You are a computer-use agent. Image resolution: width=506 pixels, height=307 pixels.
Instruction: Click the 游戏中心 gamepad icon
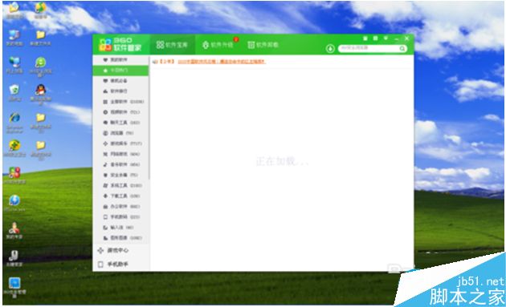click(100, 250)
